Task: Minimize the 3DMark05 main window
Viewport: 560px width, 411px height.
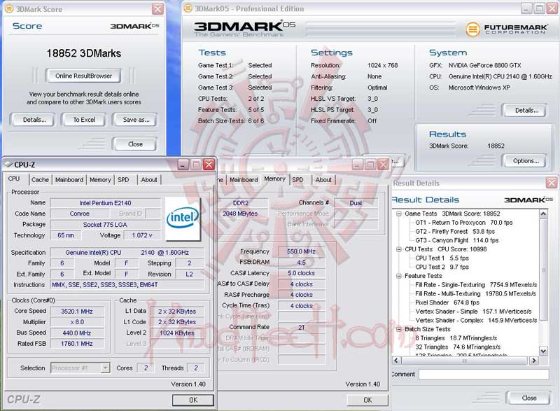Action: [x=526, y=9]
